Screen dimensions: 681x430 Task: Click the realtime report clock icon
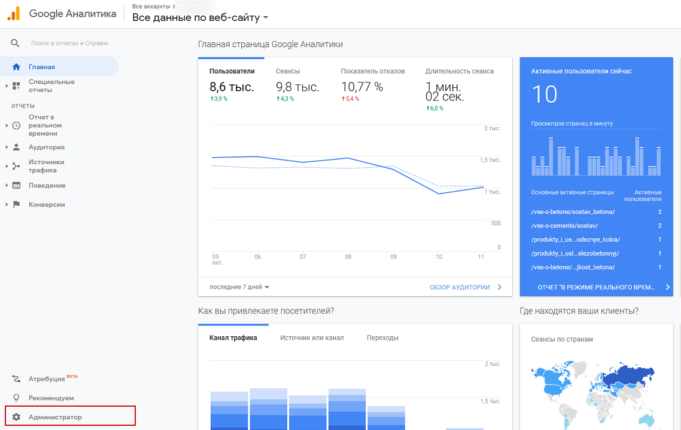click(x=17, y=125)
